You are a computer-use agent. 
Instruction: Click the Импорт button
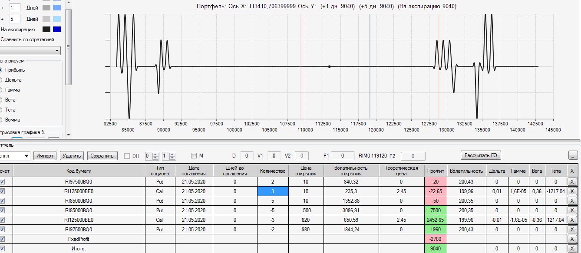[x=45, y=156]
